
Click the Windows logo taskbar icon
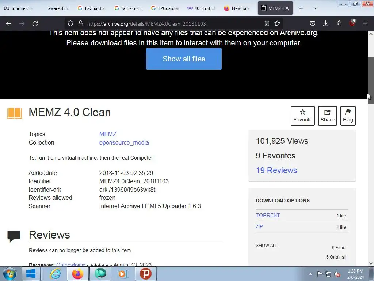pyautogui.click(x=31, y=274)
